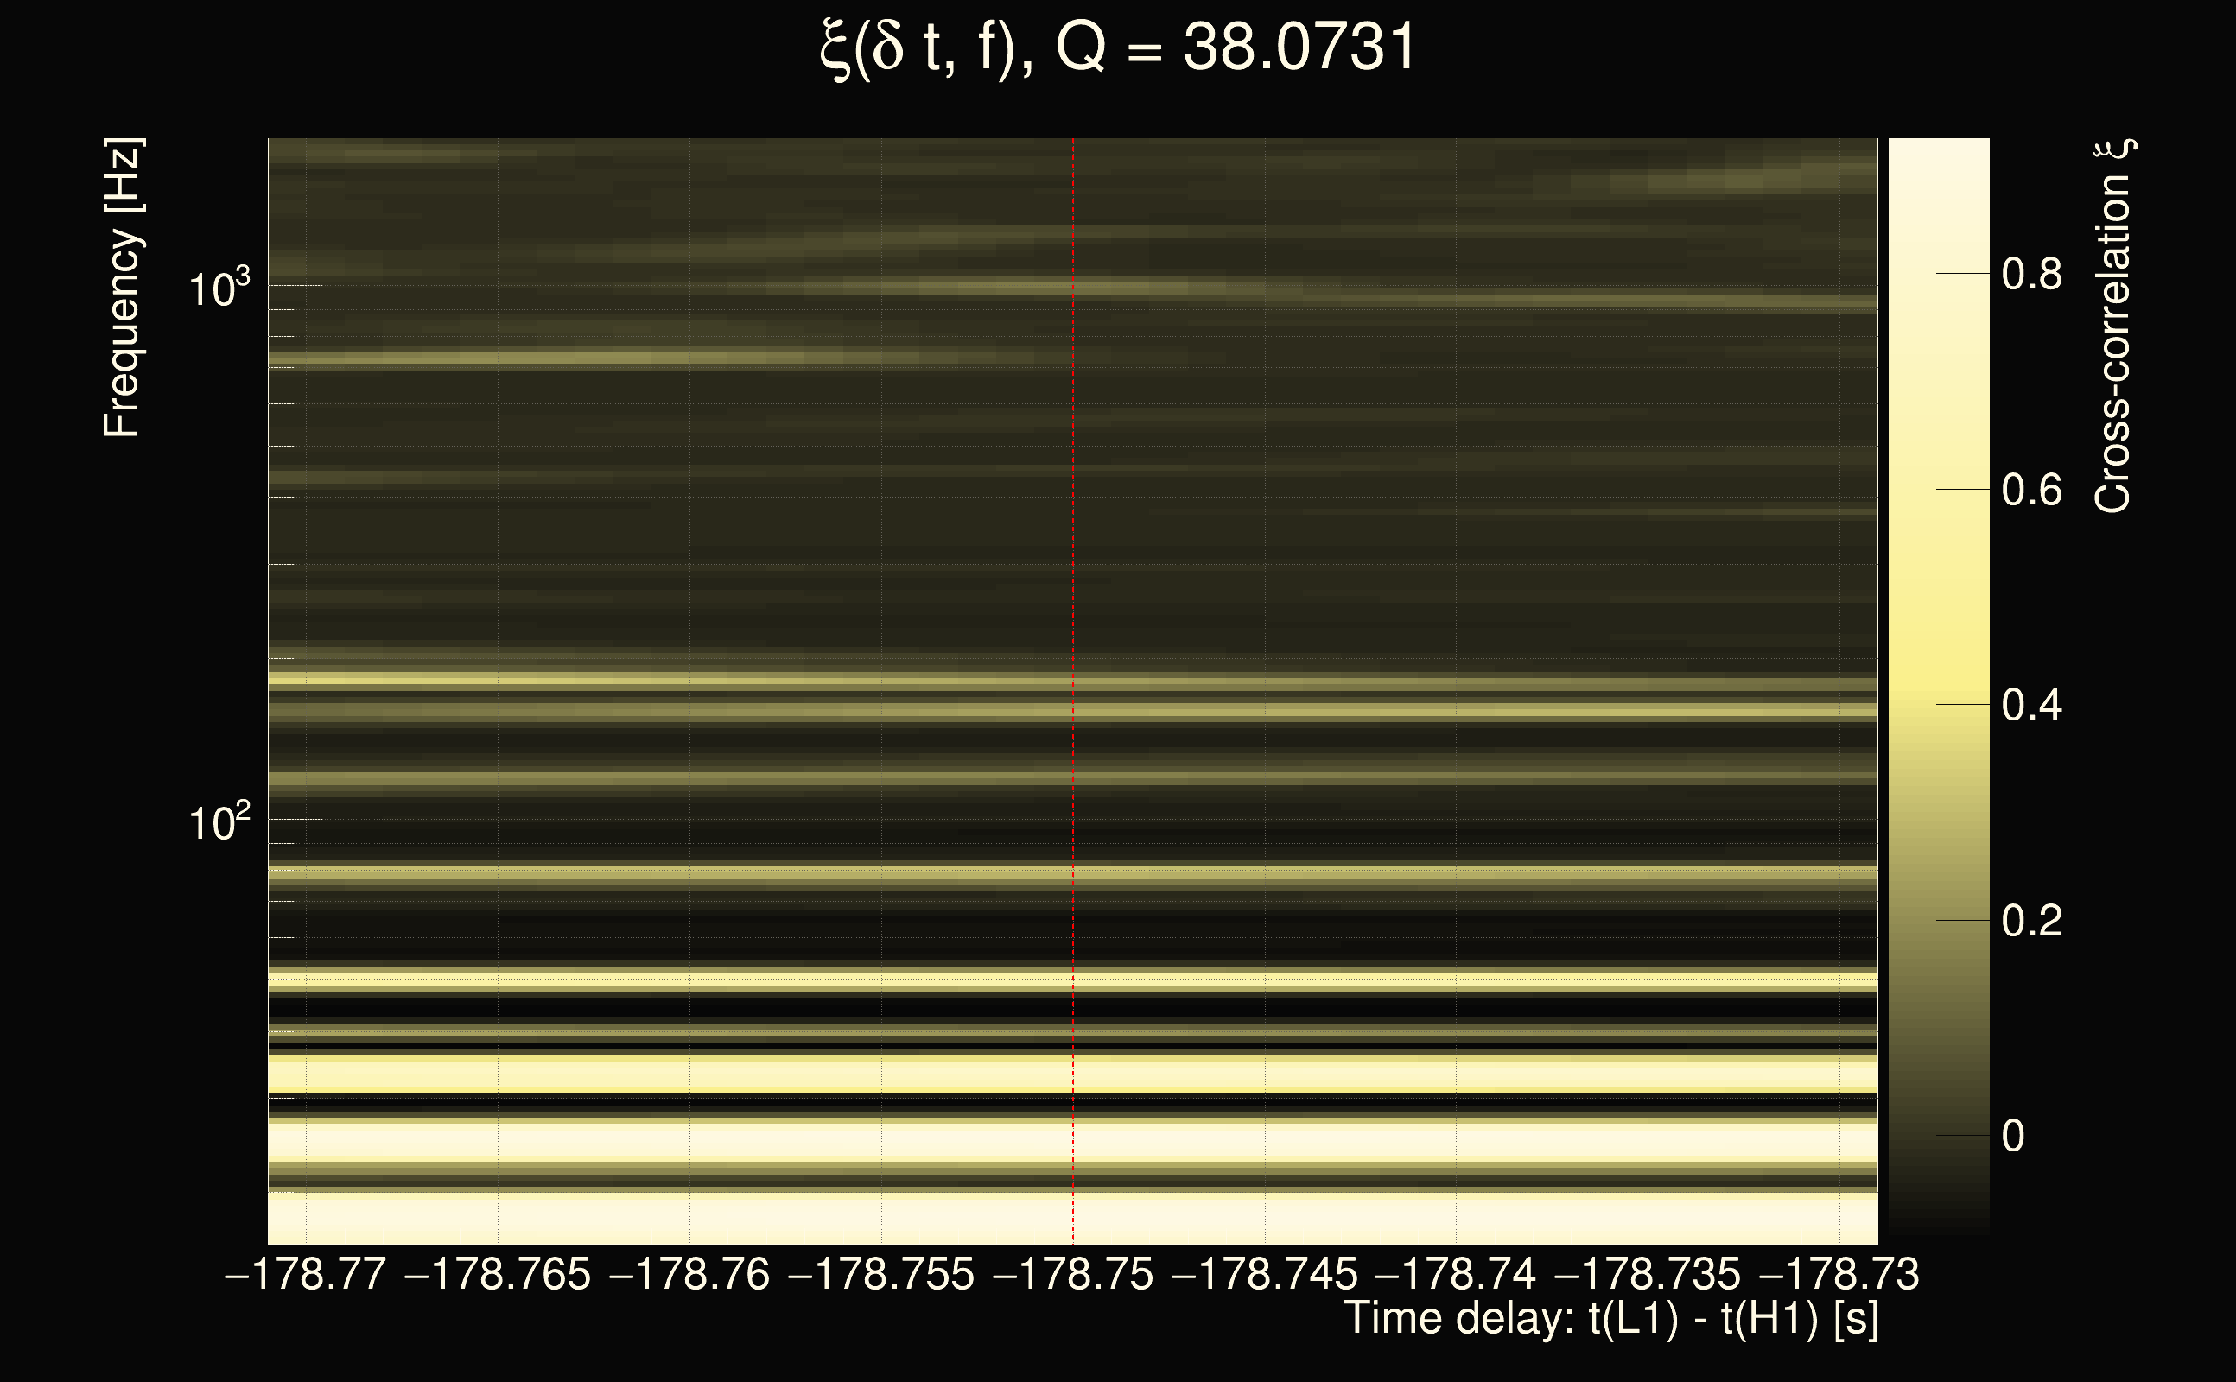Screen dimensions: 2236x1382
Task: Click the 0 label on the colorbar
Action: pyautogui.click(x=2013, y=1136)
